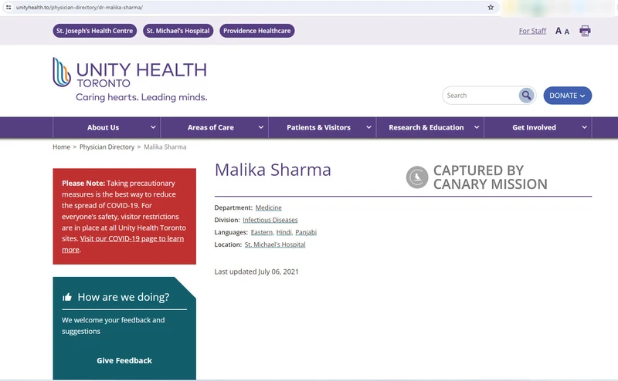The height and width of the screenshot is (381, 618).
Task: Click the Physician Directory breadcrumb link
Action: (x=107, y=147)
